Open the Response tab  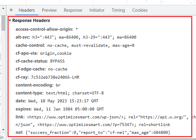click(73, 10)
